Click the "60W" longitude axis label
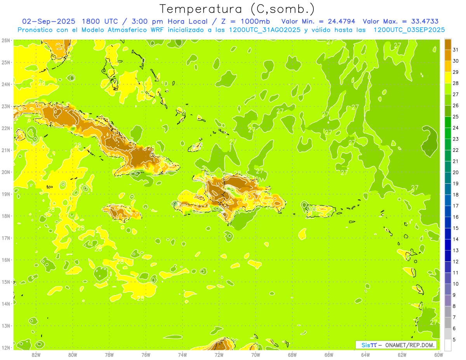466x360 pixels. (x=439, y=355)
